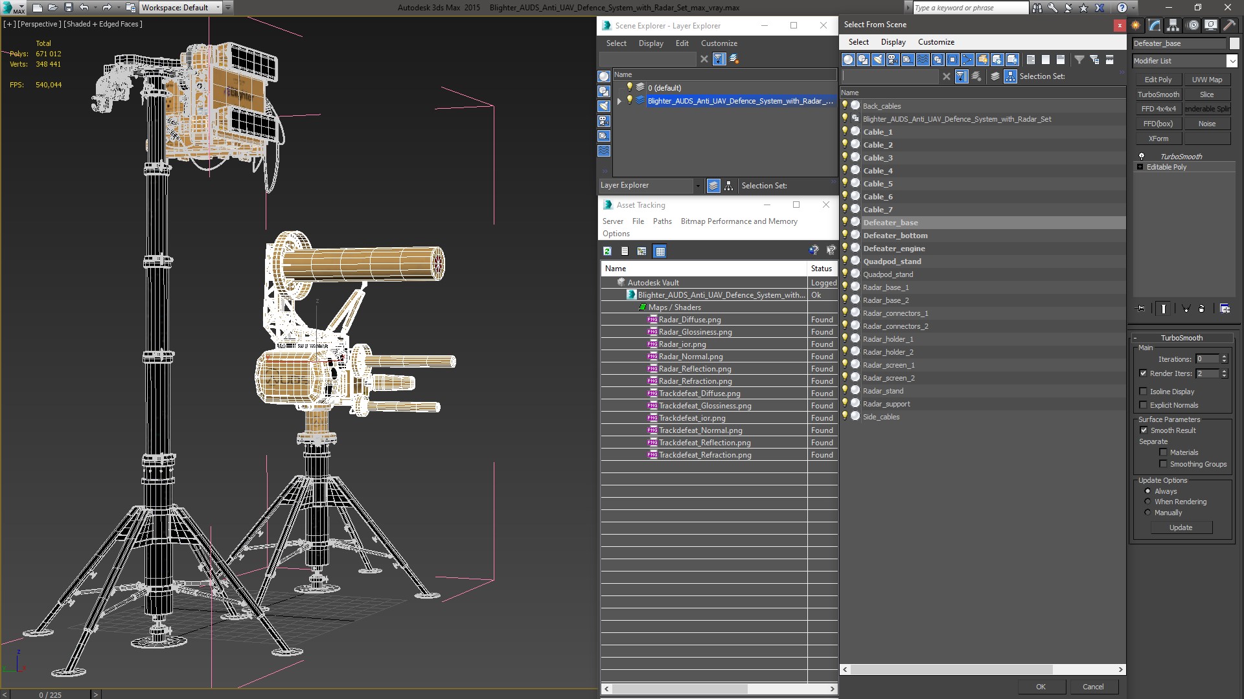This screenshot has height=699, width=1244.
Task: Click the Pin Stack icon
Action: 1141,309
